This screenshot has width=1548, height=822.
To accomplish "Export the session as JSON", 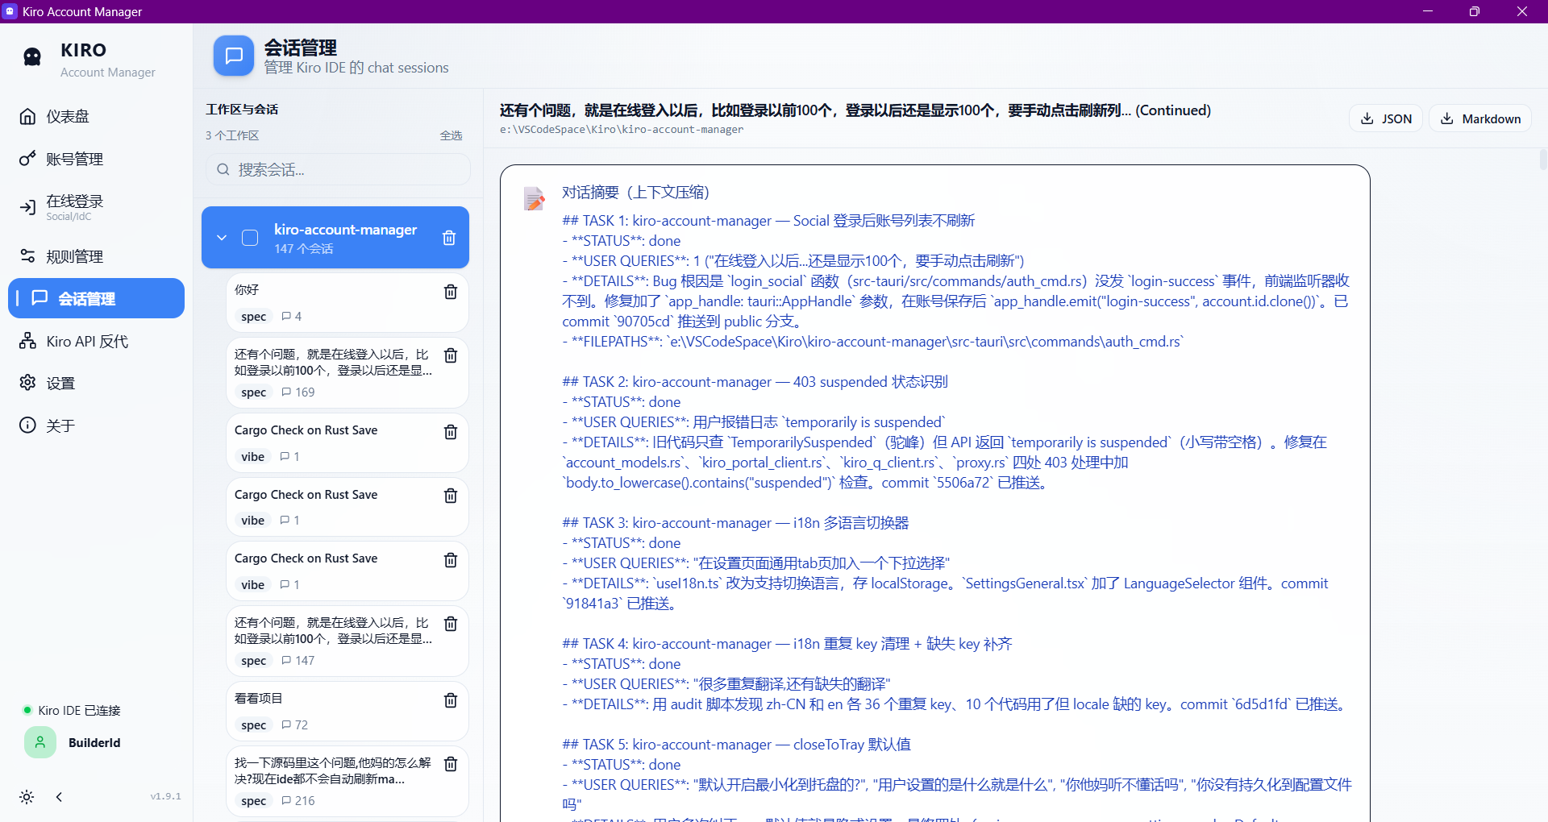I will pyautogui.click(x=1385, y=118).
